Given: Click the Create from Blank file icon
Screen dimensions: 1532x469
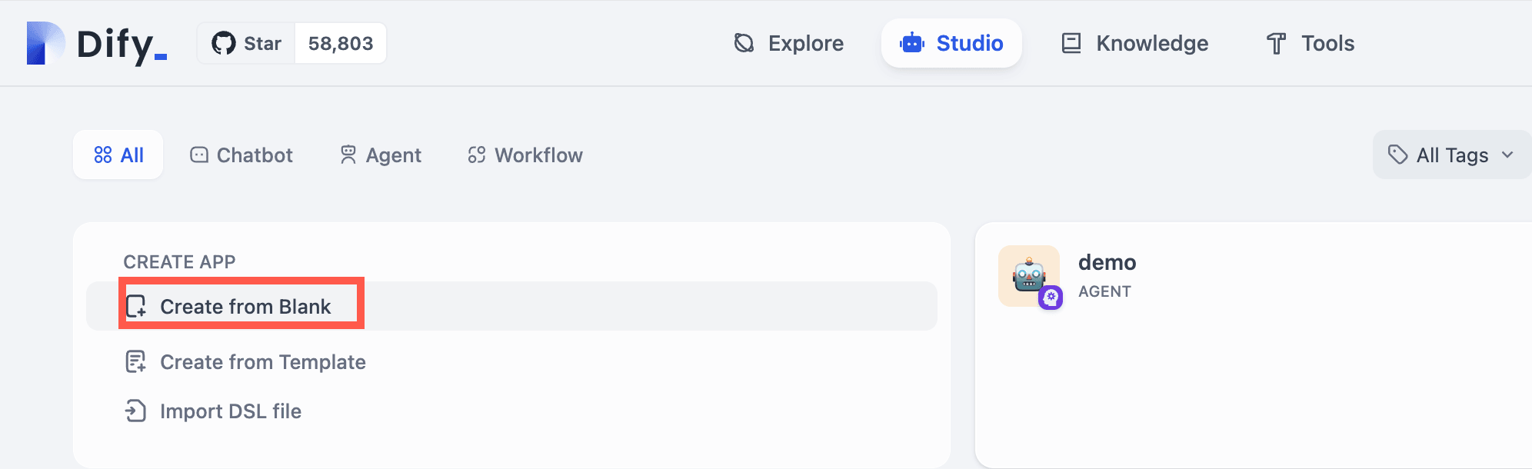Looking at the screenshot, I should pos(137,305).
